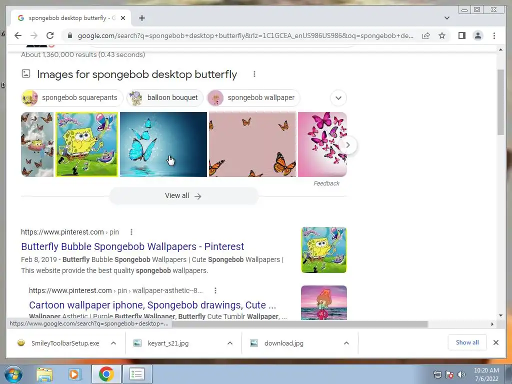Bookmark this tab with the star
Image resolution: width=512 pixels, height=384 pixels.
pos(442,35)
